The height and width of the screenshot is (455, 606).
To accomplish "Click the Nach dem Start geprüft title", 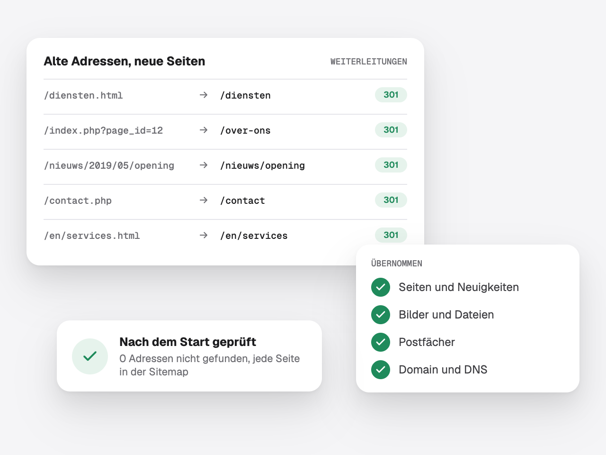I will [187, 342].
